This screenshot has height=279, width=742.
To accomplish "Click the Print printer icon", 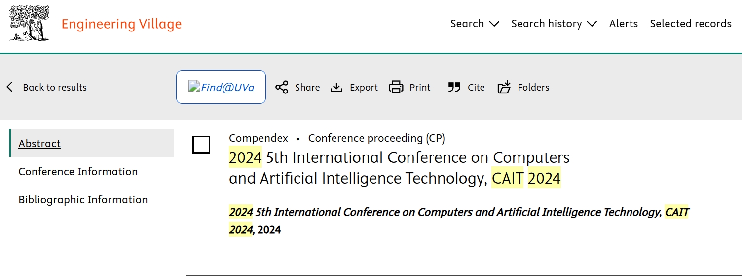I will 396,88.
